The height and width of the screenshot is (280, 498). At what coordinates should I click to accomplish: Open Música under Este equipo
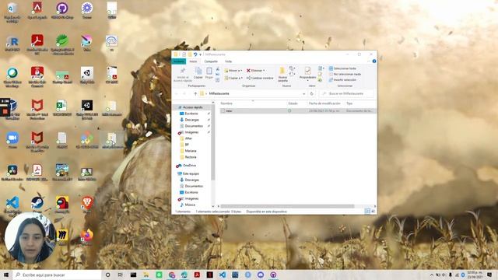190,205
